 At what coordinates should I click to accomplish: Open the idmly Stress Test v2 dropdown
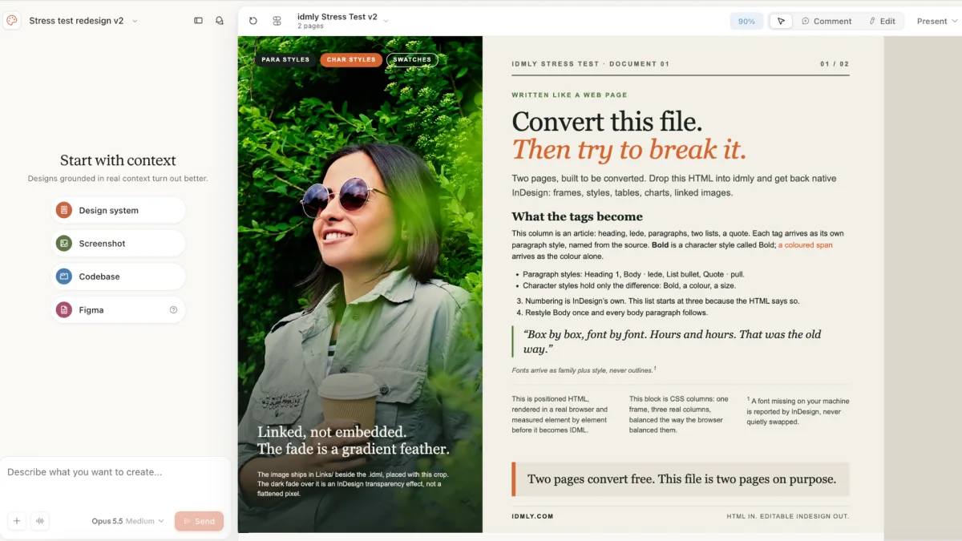(386, 21)
